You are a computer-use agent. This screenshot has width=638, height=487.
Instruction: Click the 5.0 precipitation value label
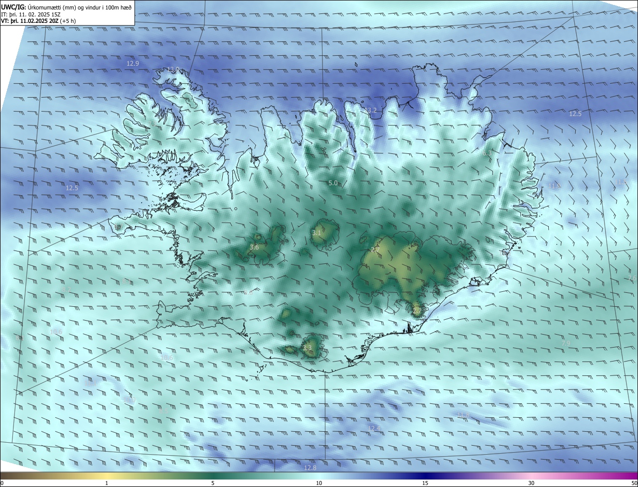click(333, 183)
